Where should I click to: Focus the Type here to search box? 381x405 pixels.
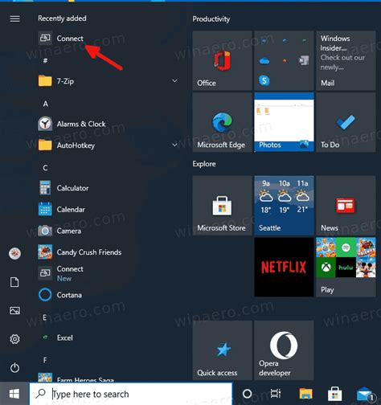pyautogui.click(x=131, y=394)
